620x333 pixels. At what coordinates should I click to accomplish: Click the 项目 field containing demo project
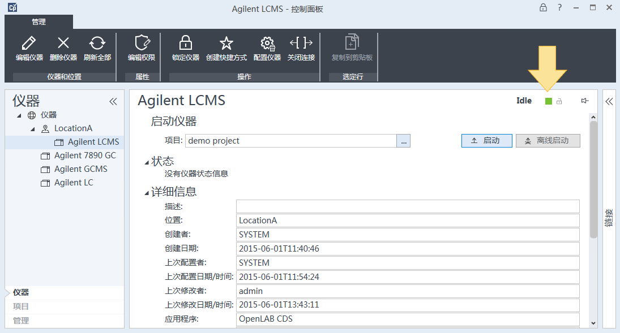click(x=291, y=141)
